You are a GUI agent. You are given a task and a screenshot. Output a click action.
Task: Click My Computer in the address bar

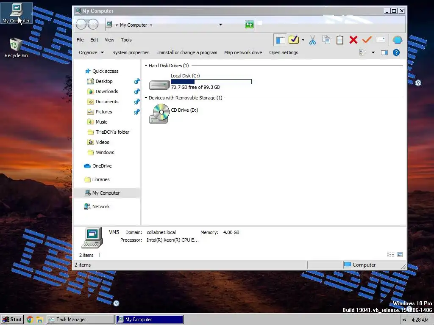click(x=134, y=25)
